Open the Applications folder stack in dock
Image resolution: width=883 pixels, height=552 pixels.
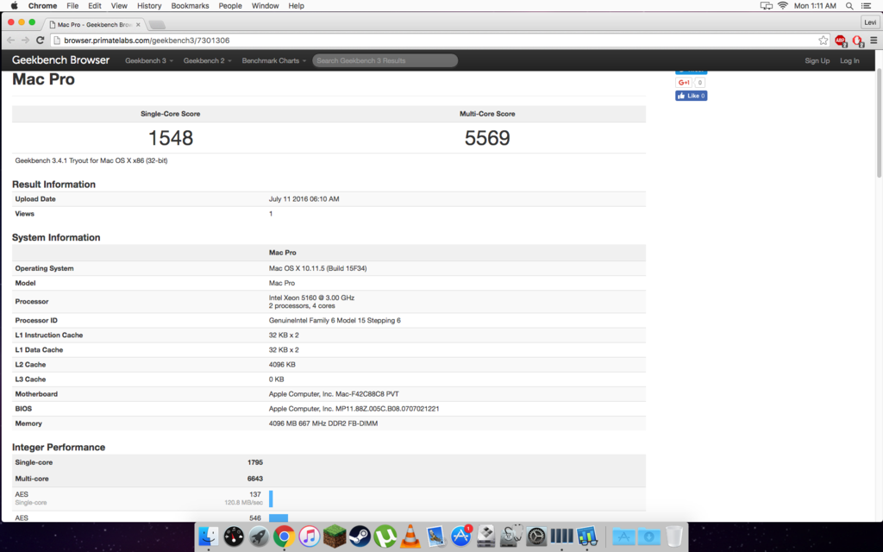tap(623, 536)
